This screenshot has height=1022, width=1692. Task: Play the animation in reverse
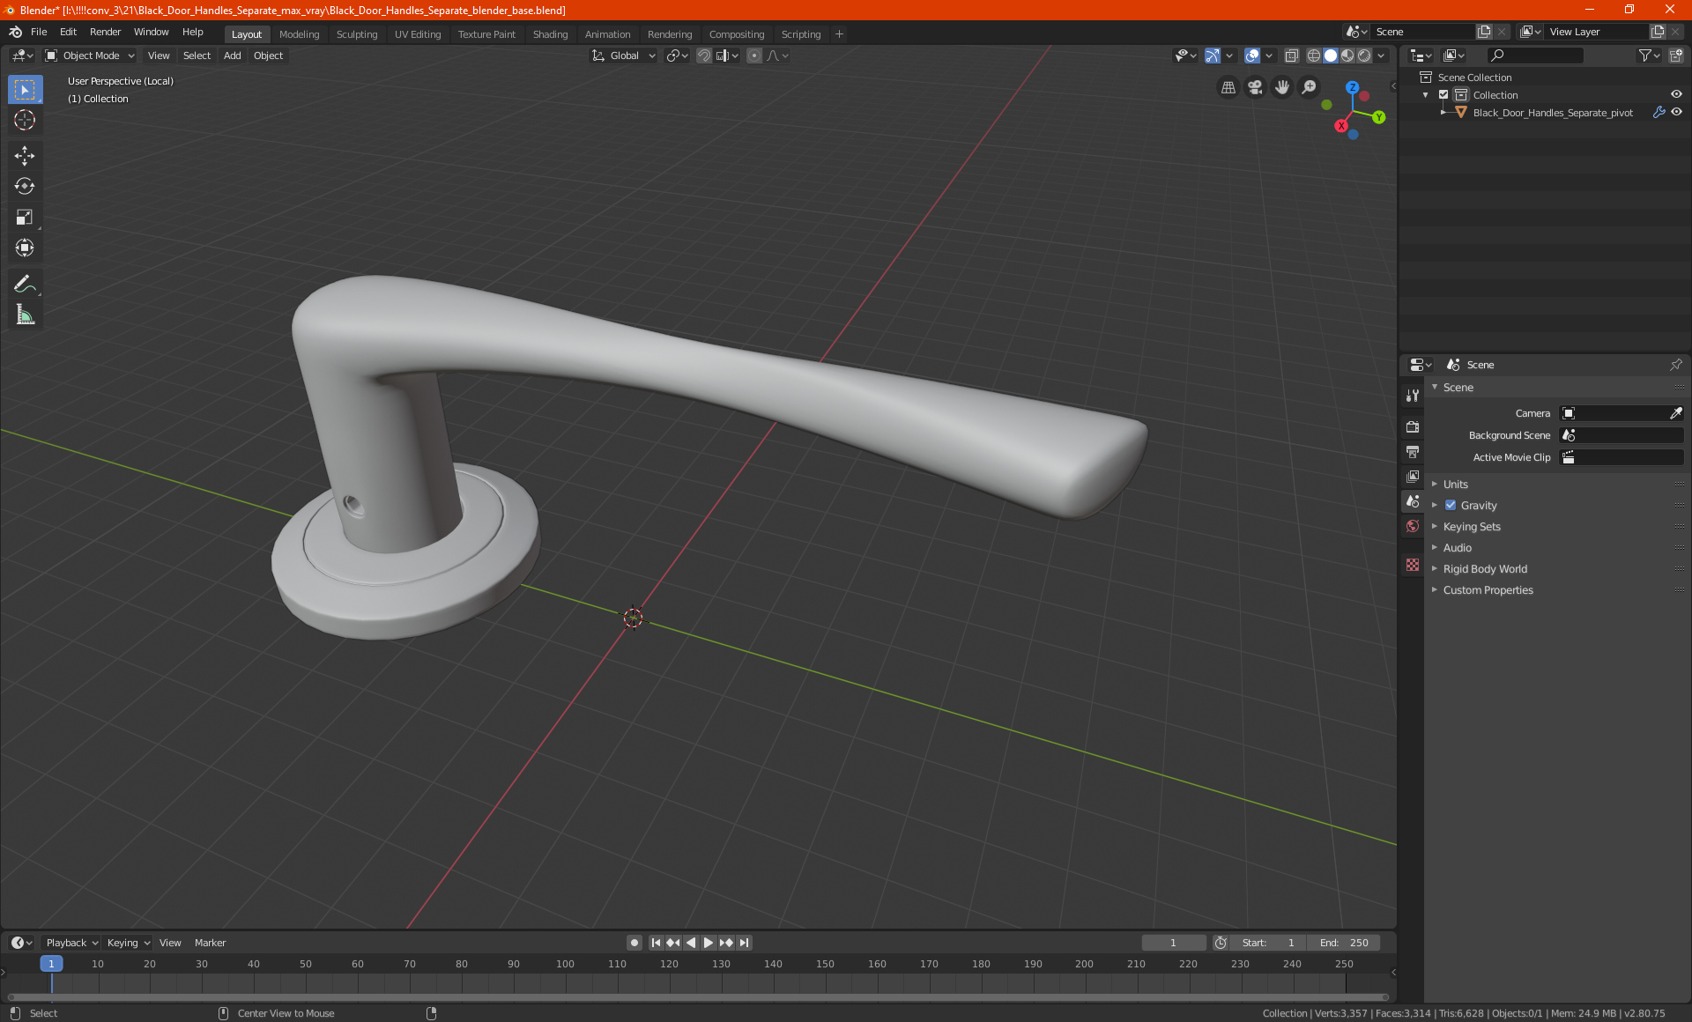click(691, 943)
